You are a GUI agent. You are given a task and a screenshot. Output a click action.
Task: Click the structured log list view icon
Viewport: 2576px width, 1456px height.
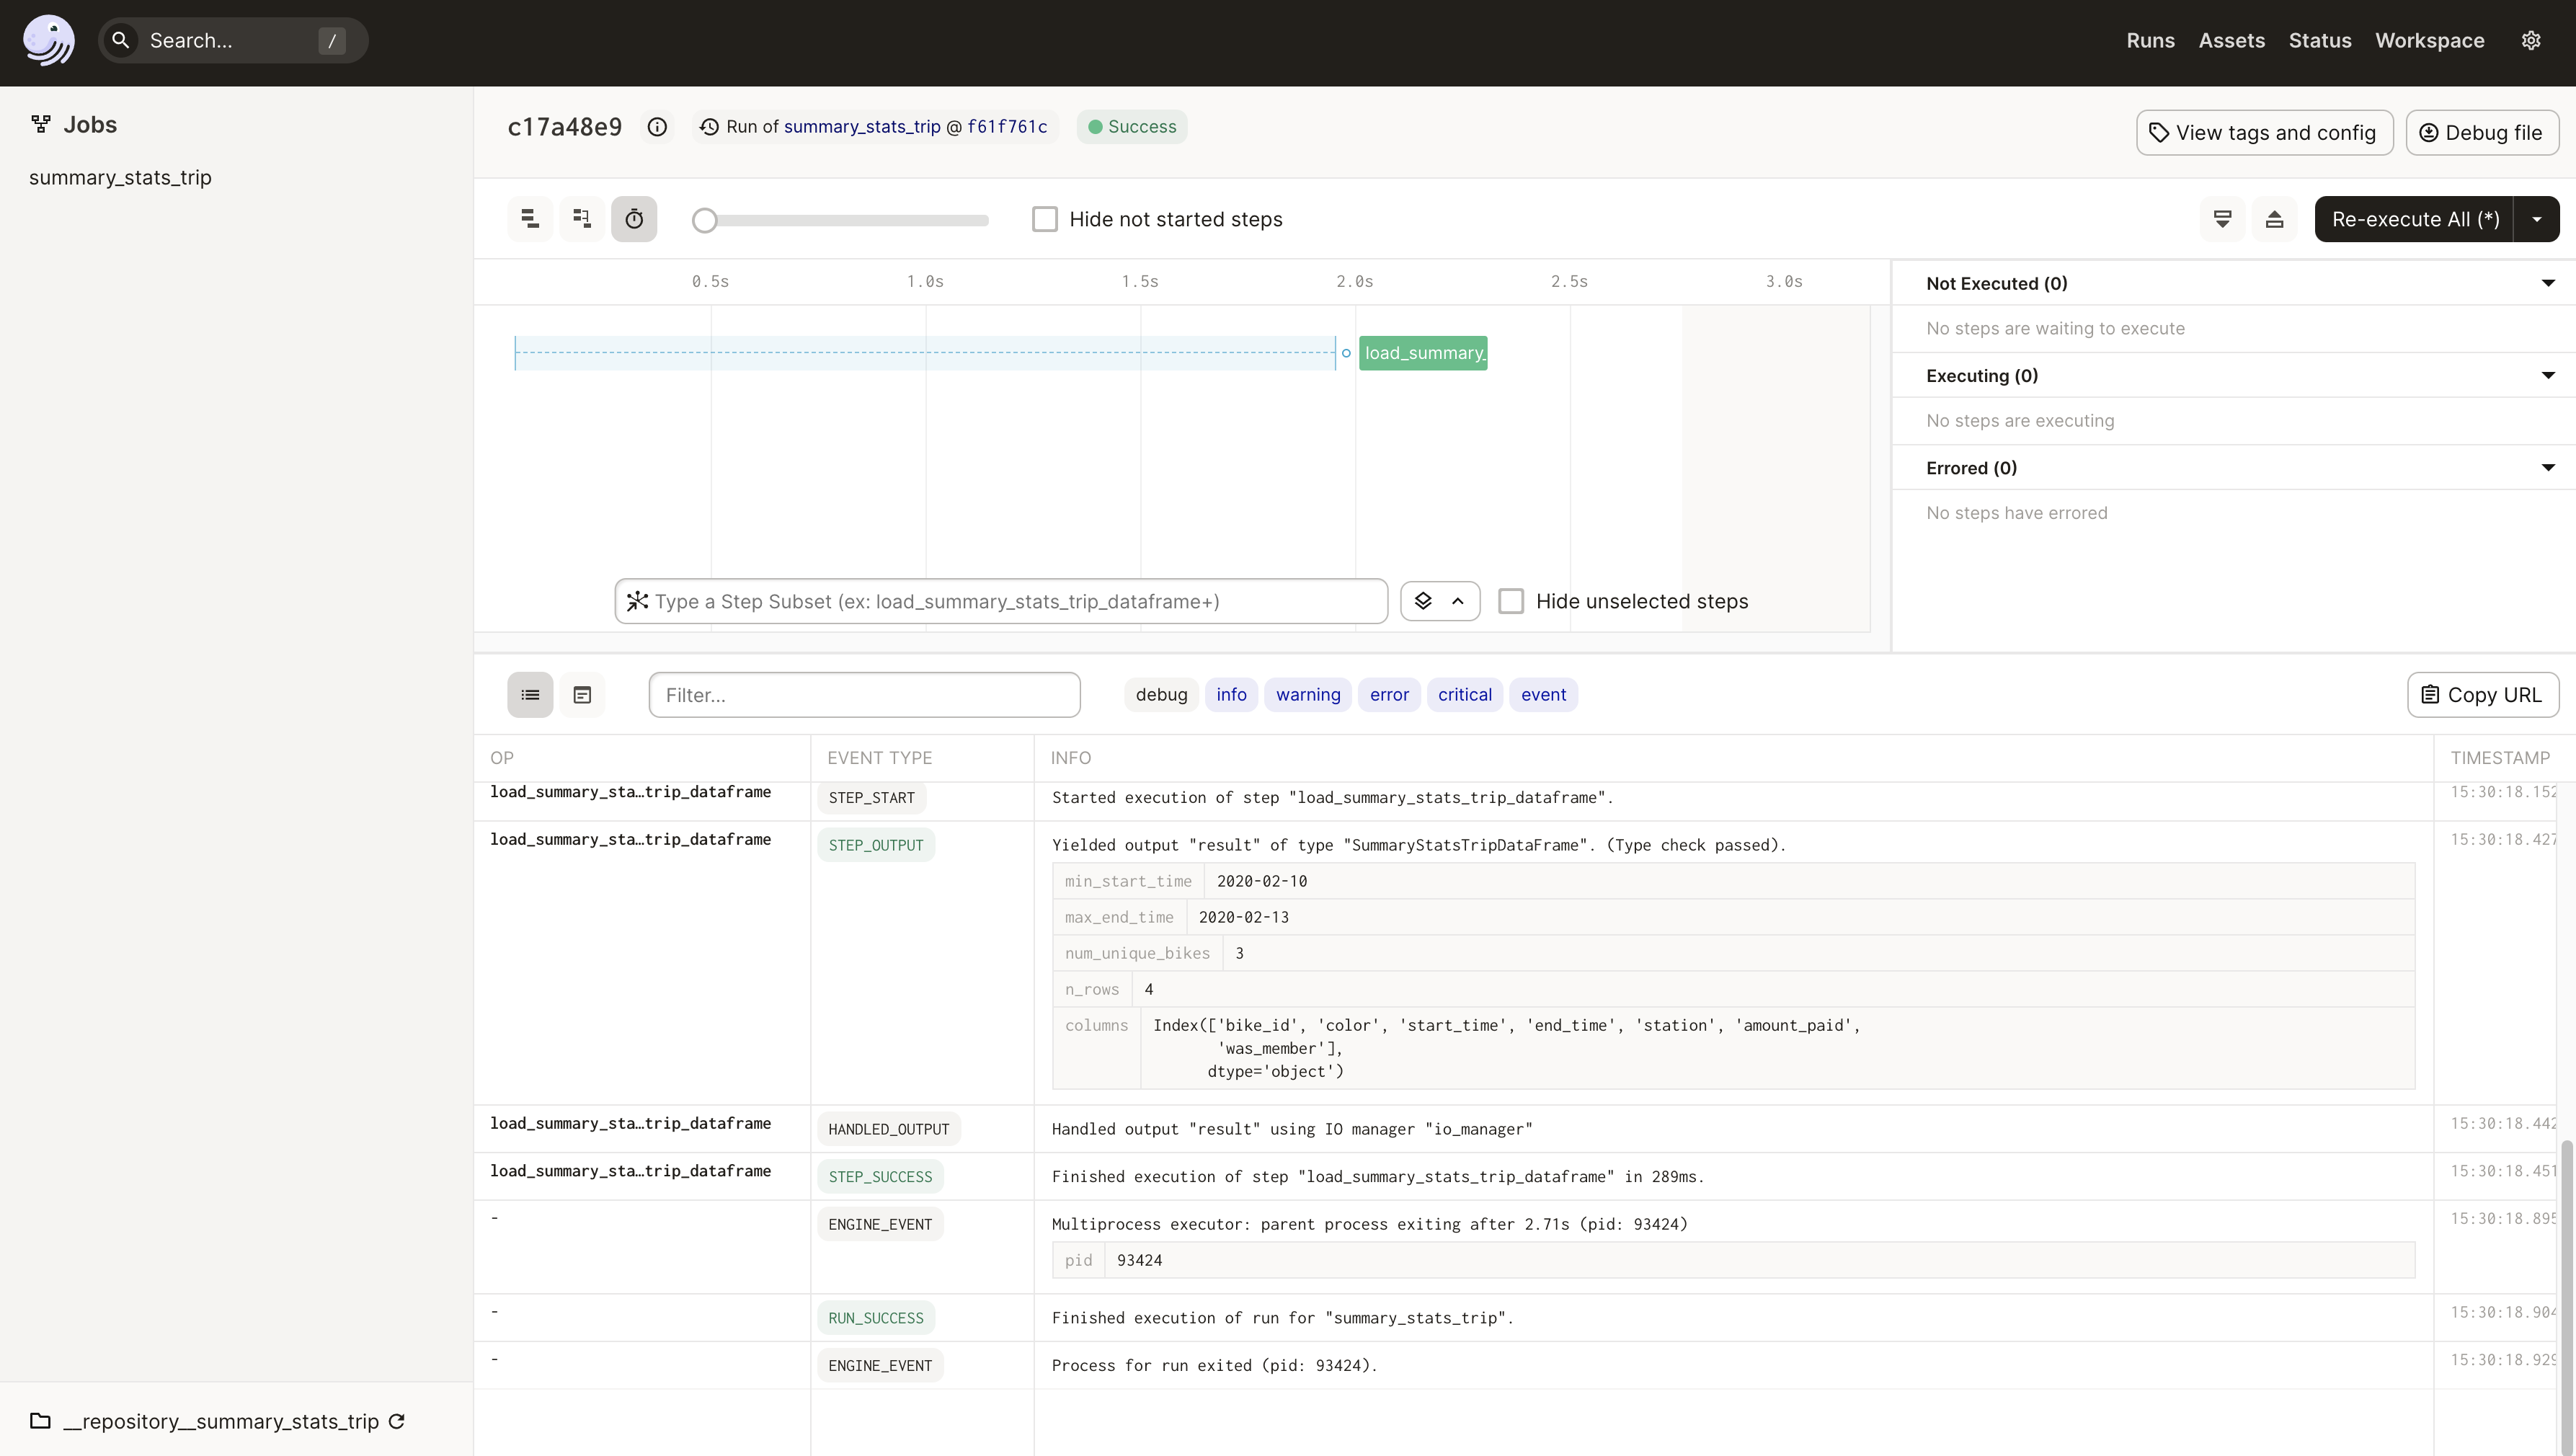point(530,695)
